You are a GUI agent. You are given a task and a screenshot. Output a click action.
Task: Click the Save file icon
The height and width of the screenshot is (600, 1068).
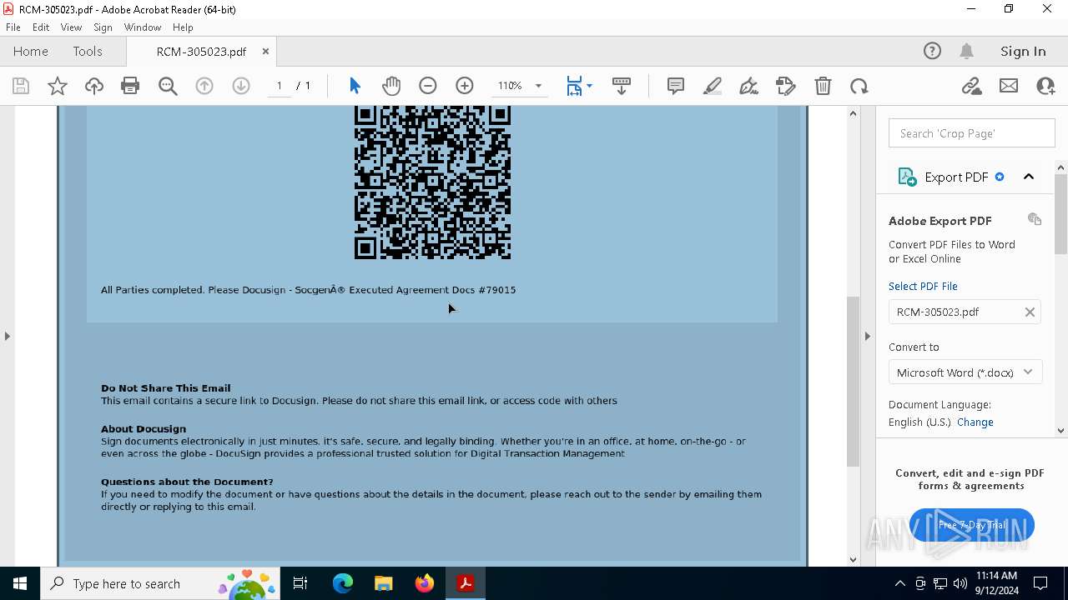[x=21, y=86]
